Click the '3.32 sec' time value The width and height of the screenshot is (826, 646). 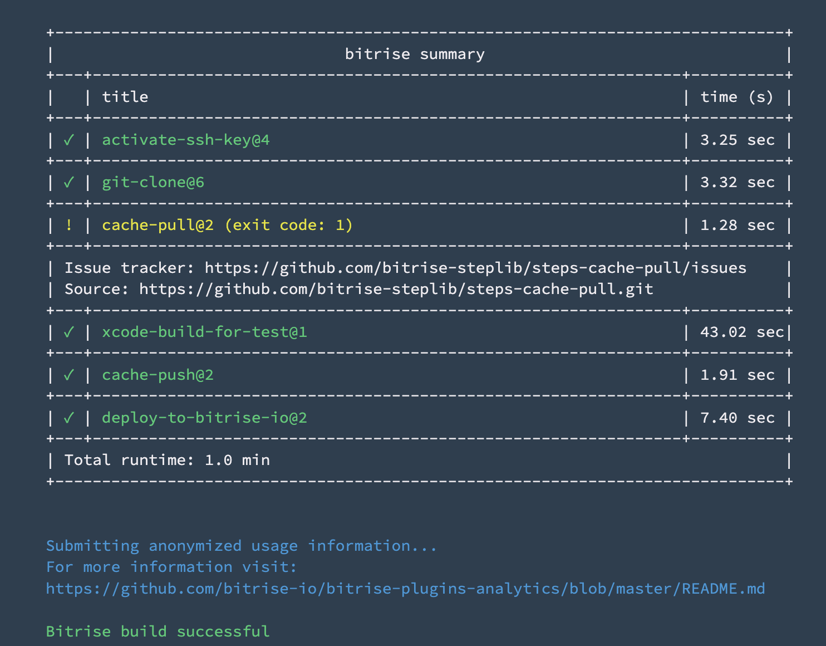pos(737,183)
